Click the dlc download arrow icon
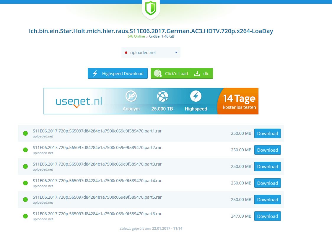Screen dimensions: 332x251 click(197, 74)
